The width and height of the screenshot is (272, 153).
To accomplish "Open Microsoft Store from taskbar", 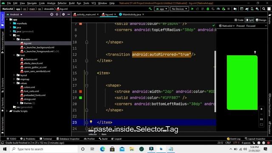I will [x=112, y=149].
